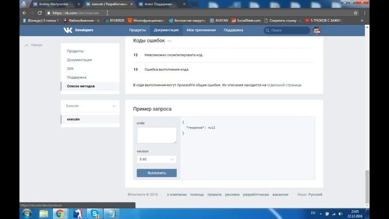Open 'Поддержка' in the top navigation
389x219 pixels.
tap(233, 30)
